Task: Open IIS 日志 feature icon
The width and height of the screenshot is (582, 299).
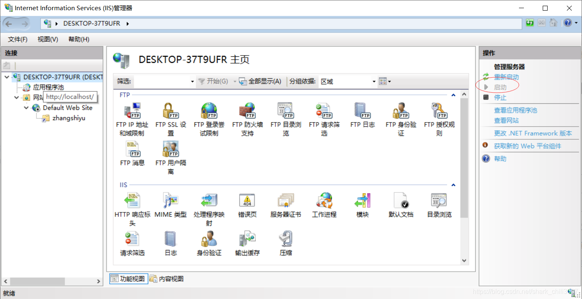Action: tap(171, 239)
